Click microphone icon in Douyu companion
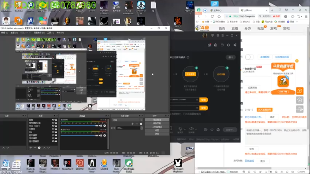Image resolution: width=310 pixels, height=174 pixels. click(x=180, y=129)
